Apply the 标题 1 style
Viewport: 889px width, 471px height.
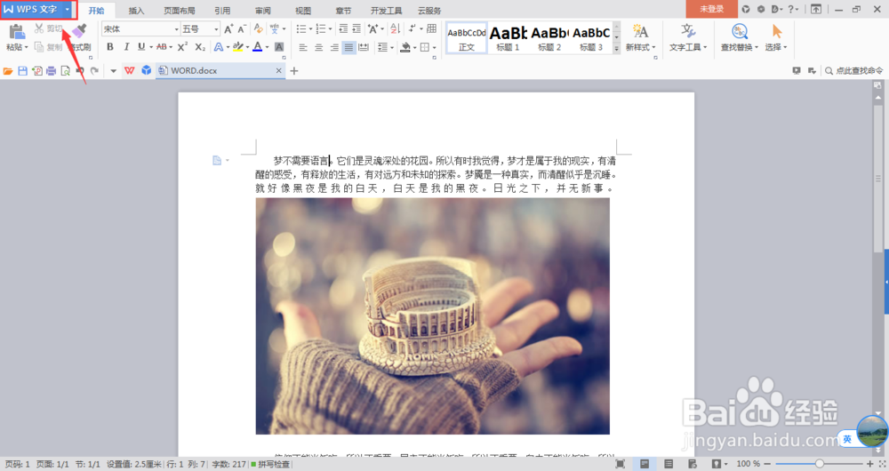tap(508, 38)
